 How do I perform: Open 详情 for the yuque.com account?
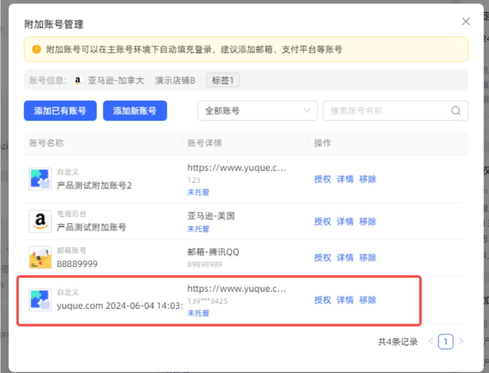click(345, 300)
